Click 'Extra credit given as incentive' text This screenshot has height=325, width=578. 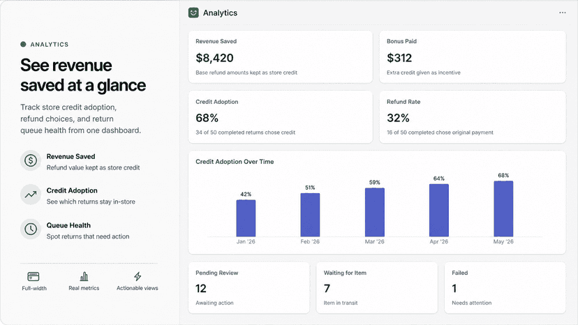point(424,73)
